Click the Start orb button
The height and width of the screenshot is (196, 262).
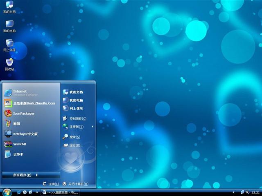tap(7, 192)
